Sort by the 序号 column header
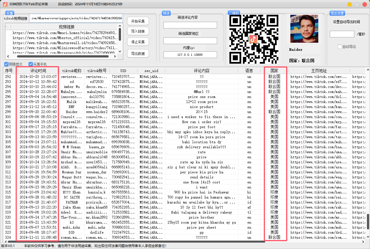Image resolution: width=370 pixels, height=249 pixels. pos(9,71)
